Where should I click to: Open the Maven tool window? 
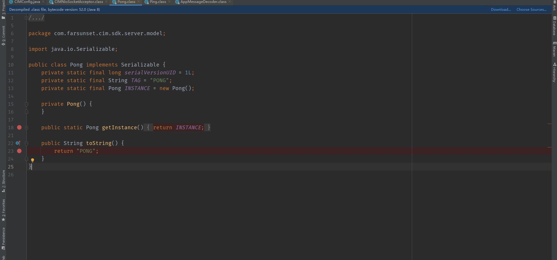[x=554, y=49]
